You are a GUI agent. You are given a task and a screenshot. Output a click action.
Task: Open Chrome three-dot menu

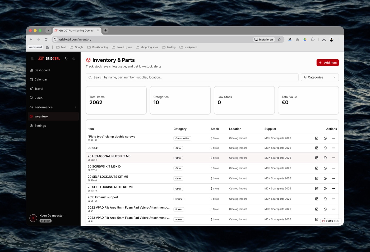(x=339, y=39)
